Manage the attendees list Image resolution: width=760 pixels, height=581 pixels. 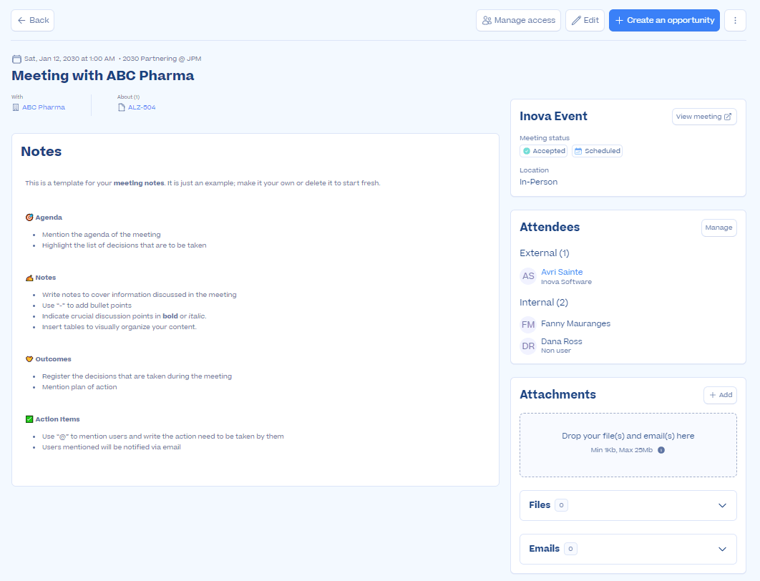(x=718, y=228)
